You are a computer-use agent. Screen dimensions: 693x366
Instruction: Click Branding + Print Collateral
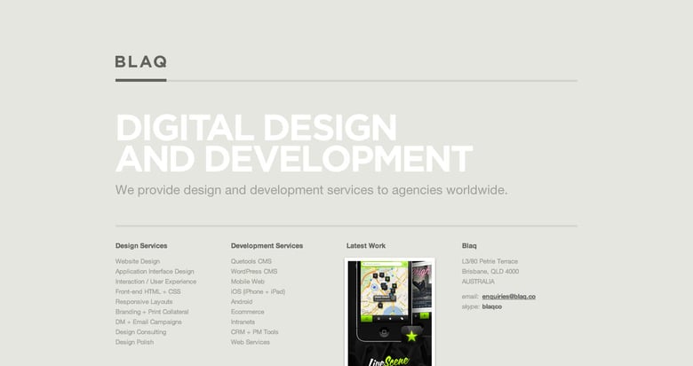[152, 312]
